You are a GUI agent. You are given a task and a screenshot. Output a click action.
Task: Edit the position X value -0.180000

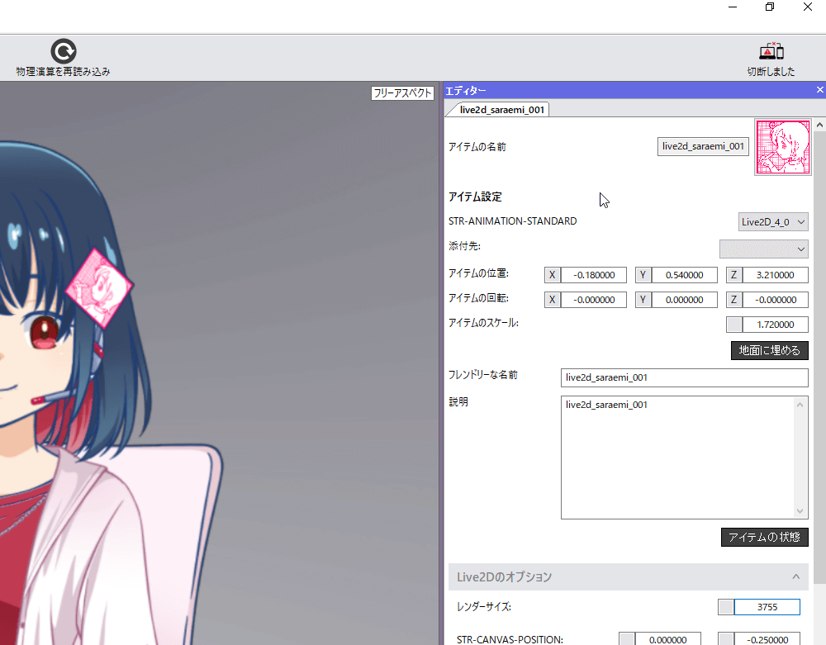tap(594, 275)
